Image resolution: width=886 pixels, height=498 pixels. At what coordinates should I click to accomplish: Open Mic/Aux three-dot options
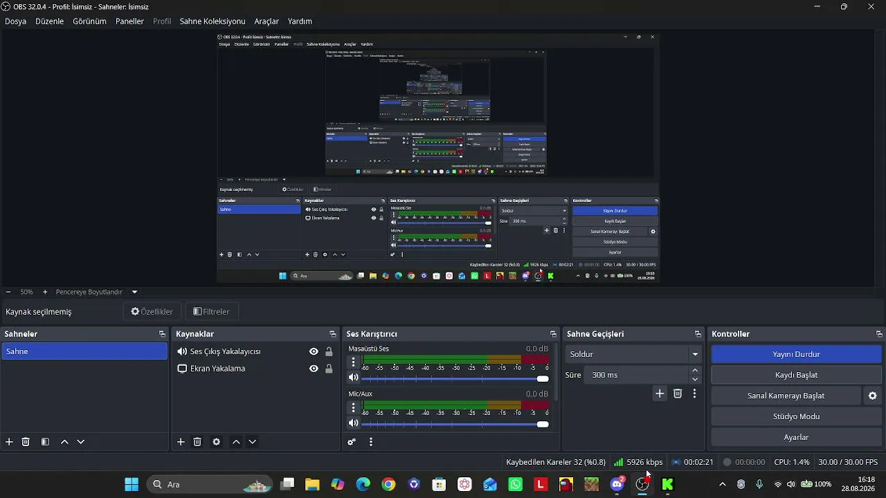(354, 407)
